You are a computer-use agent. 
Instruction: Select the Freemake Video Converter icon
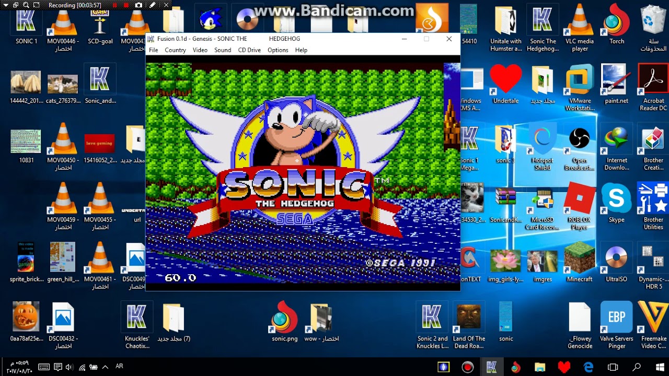click(x=653, y=326)
